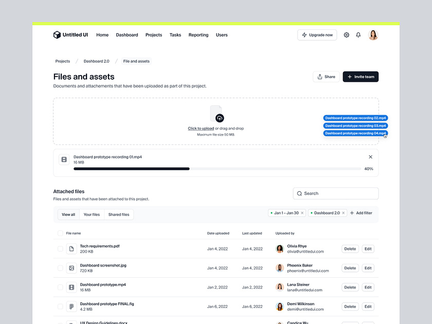This screenshot has width=432, height=324.
Task: Open the notifications bell icon
Action: click(x=358, y=35)
